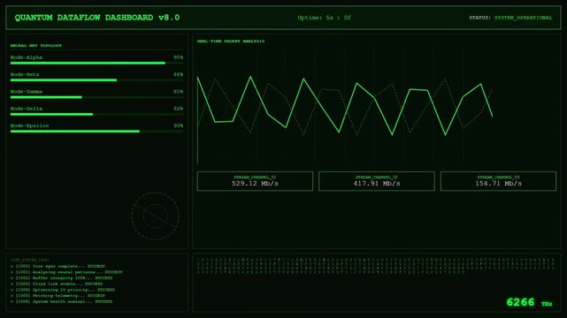The width and height of the screenshot is (567, 318).
Task: Open the Stream Channel 02 box showing 417.91 Mb/s
Action: (x=377, y=181)
